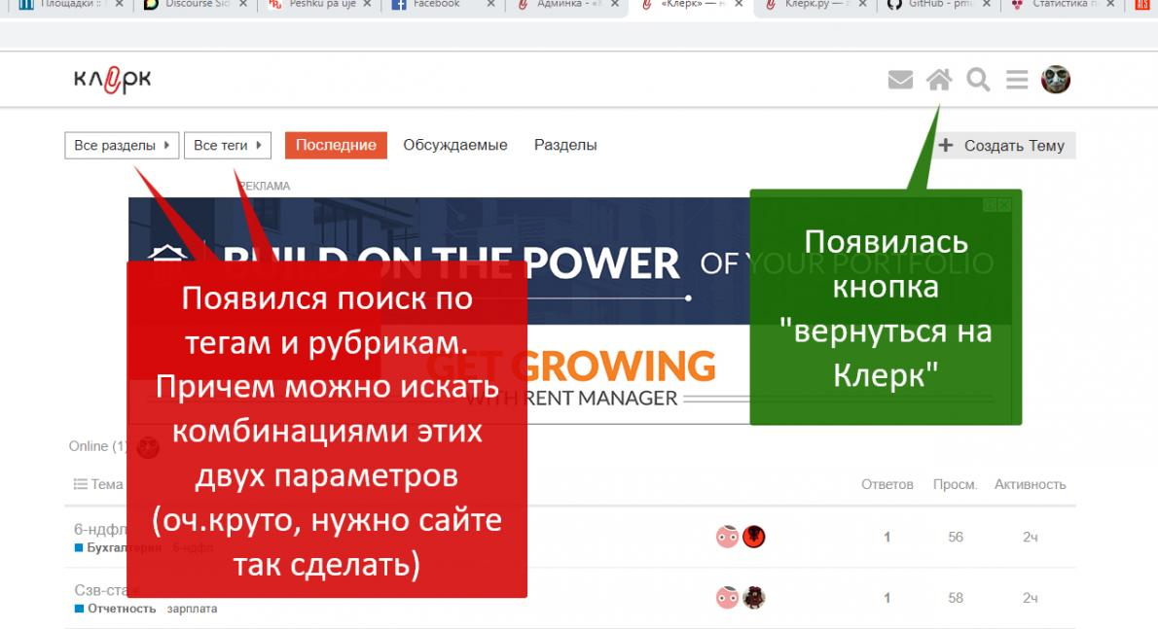
Task: Click the home icon to return to Клерк
Action: tap(939, 79)
